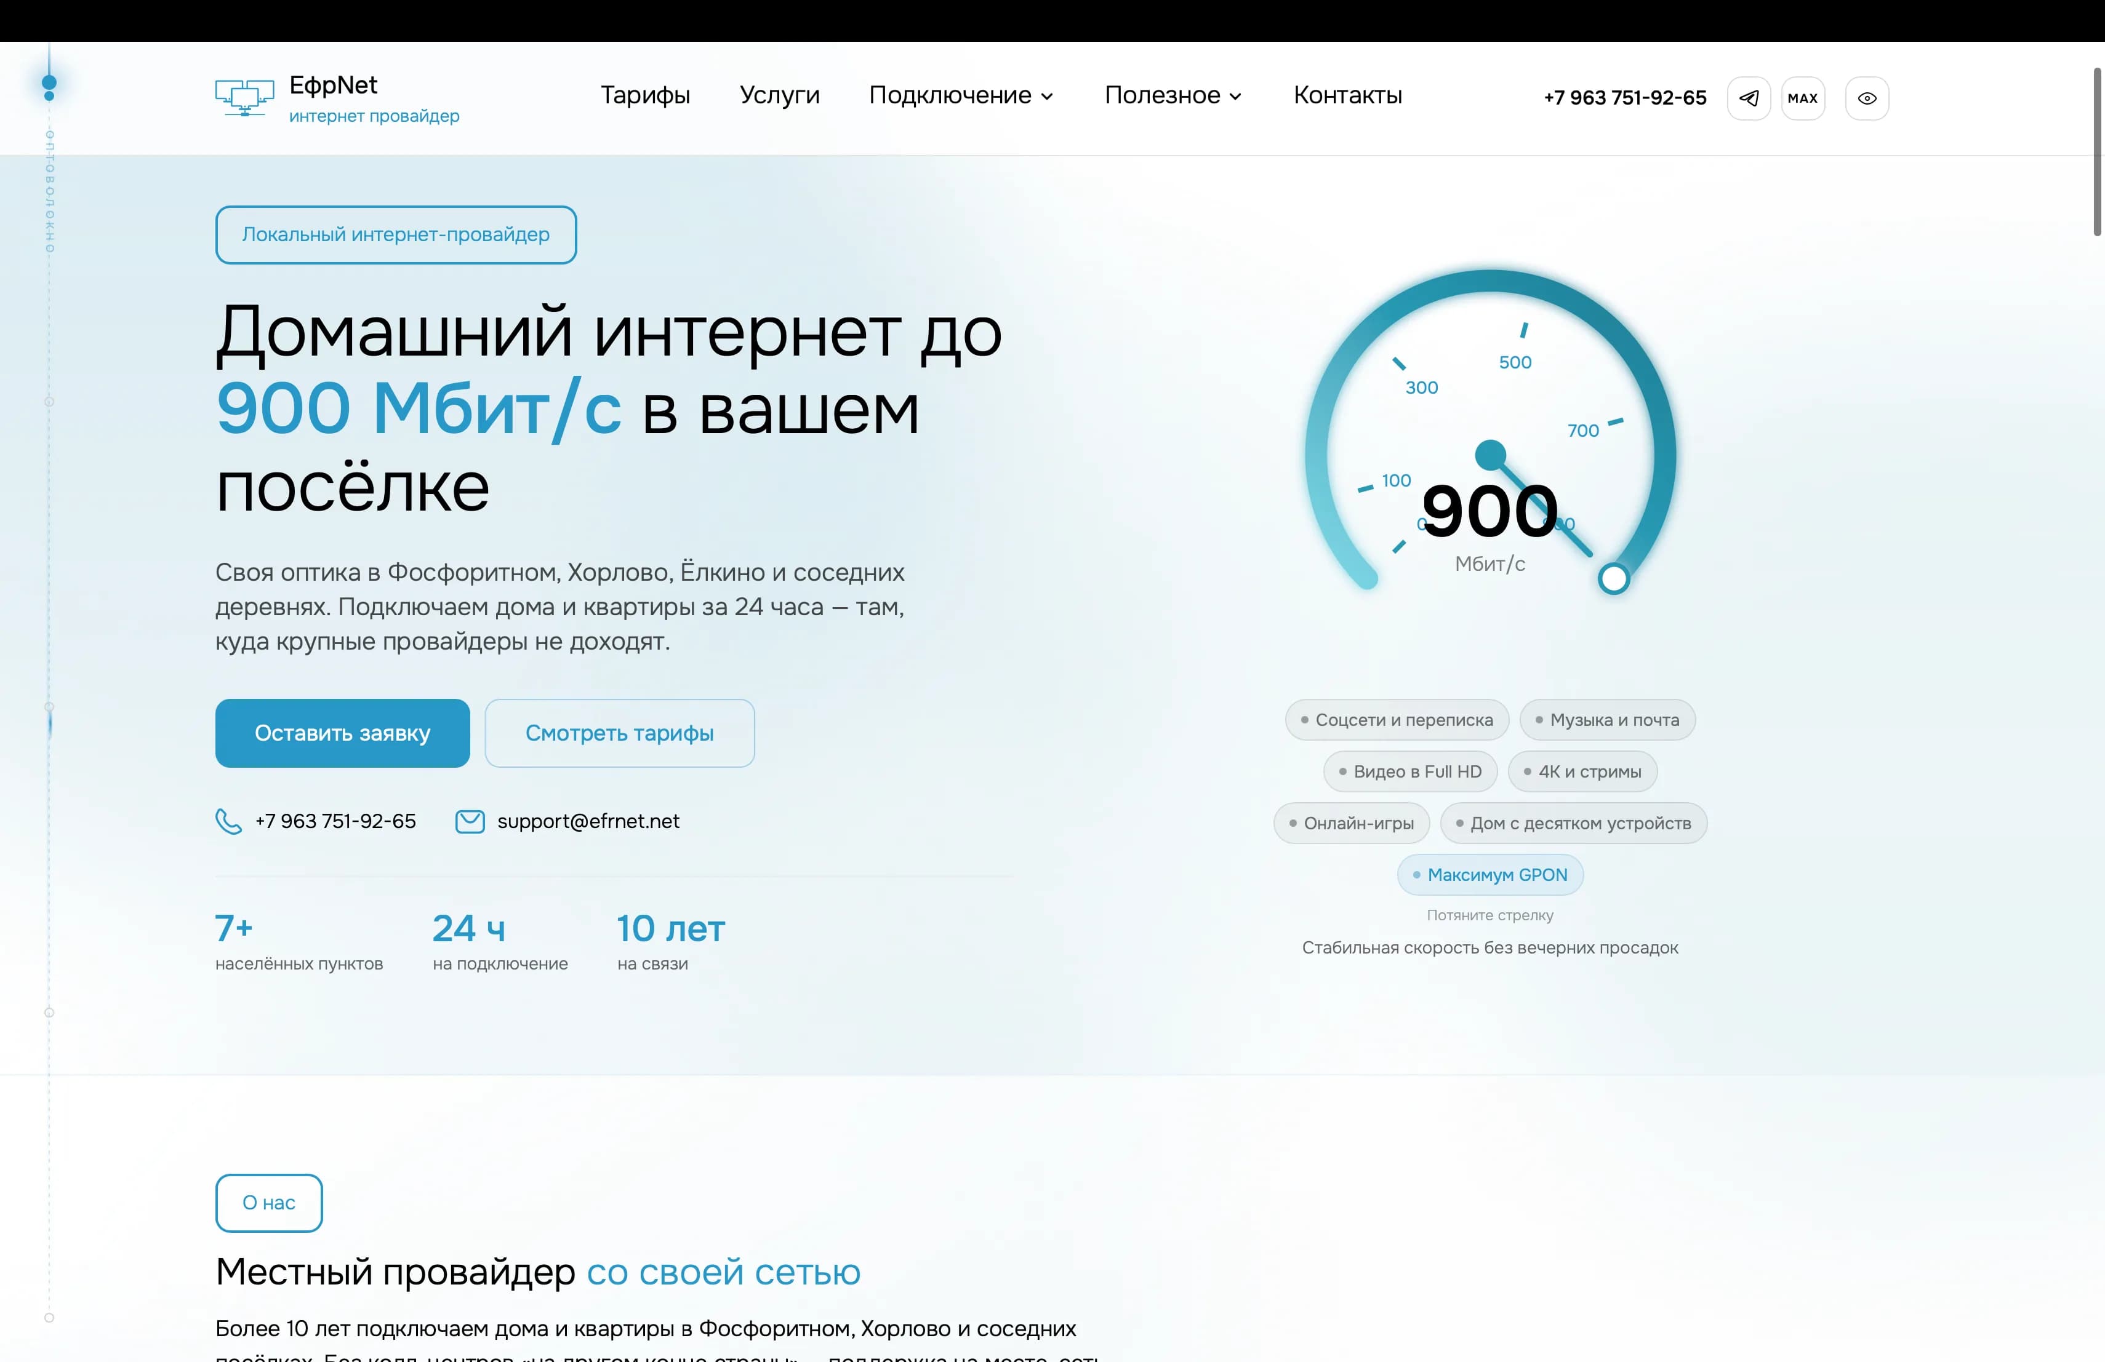The height and width of the screenshot is (1362, 2105).
Task: Expand the Подключение menu chevron
Action: [1047, 97]
